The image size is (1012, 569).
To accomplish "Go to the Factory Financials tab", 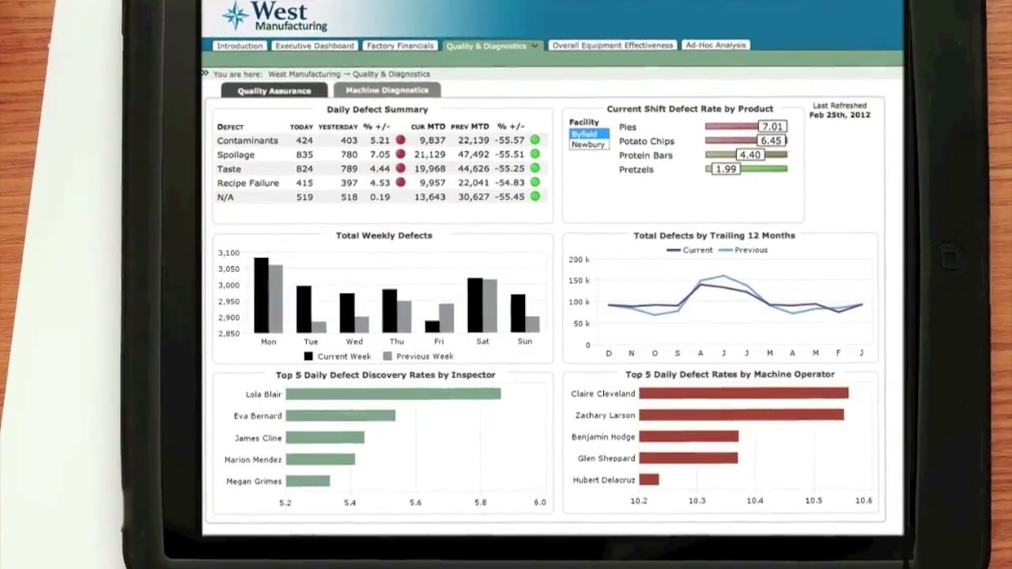I will click(400, 46).
